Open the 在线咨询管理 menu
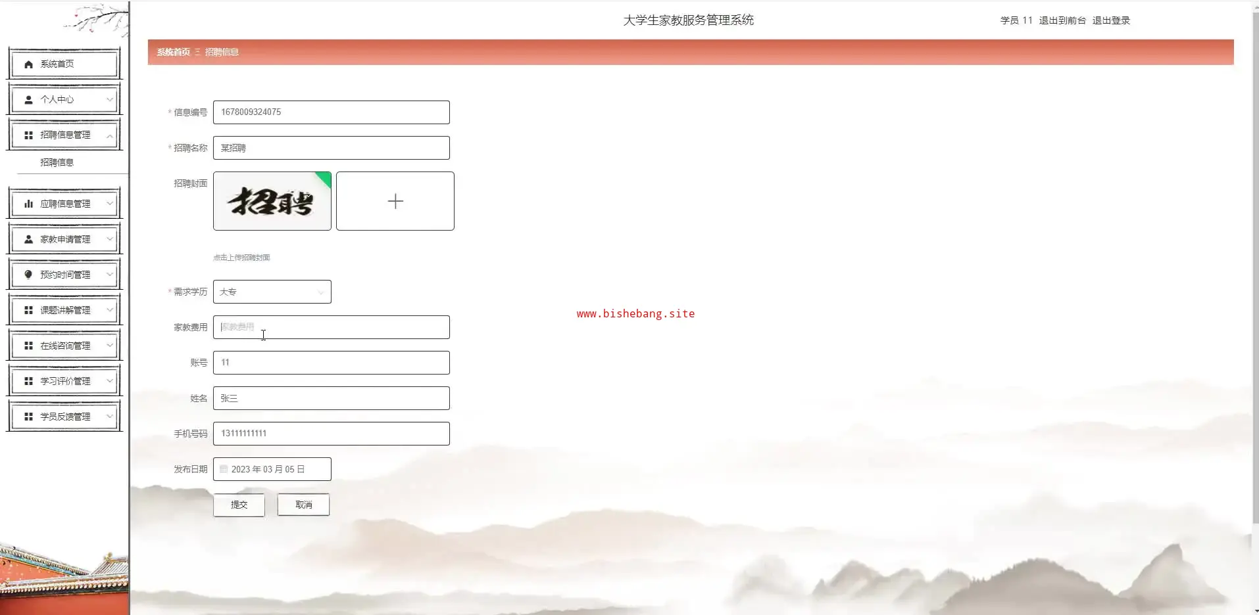The width and height of the screenshot is (1259, 615). point(64,346)
